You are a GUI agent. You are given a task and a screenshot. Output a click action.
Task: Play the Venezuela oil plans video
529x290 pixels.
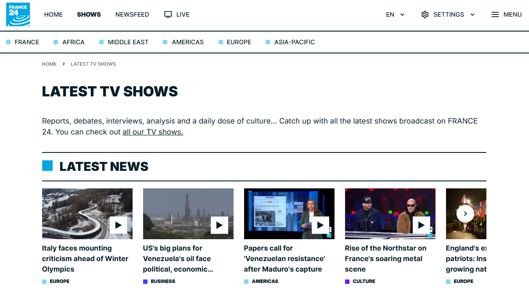coord(219,226)
